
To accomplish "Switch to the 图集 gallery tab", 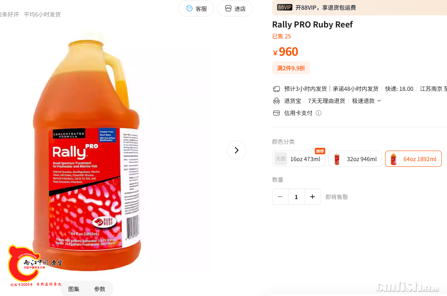I will [x=74, y=289].
